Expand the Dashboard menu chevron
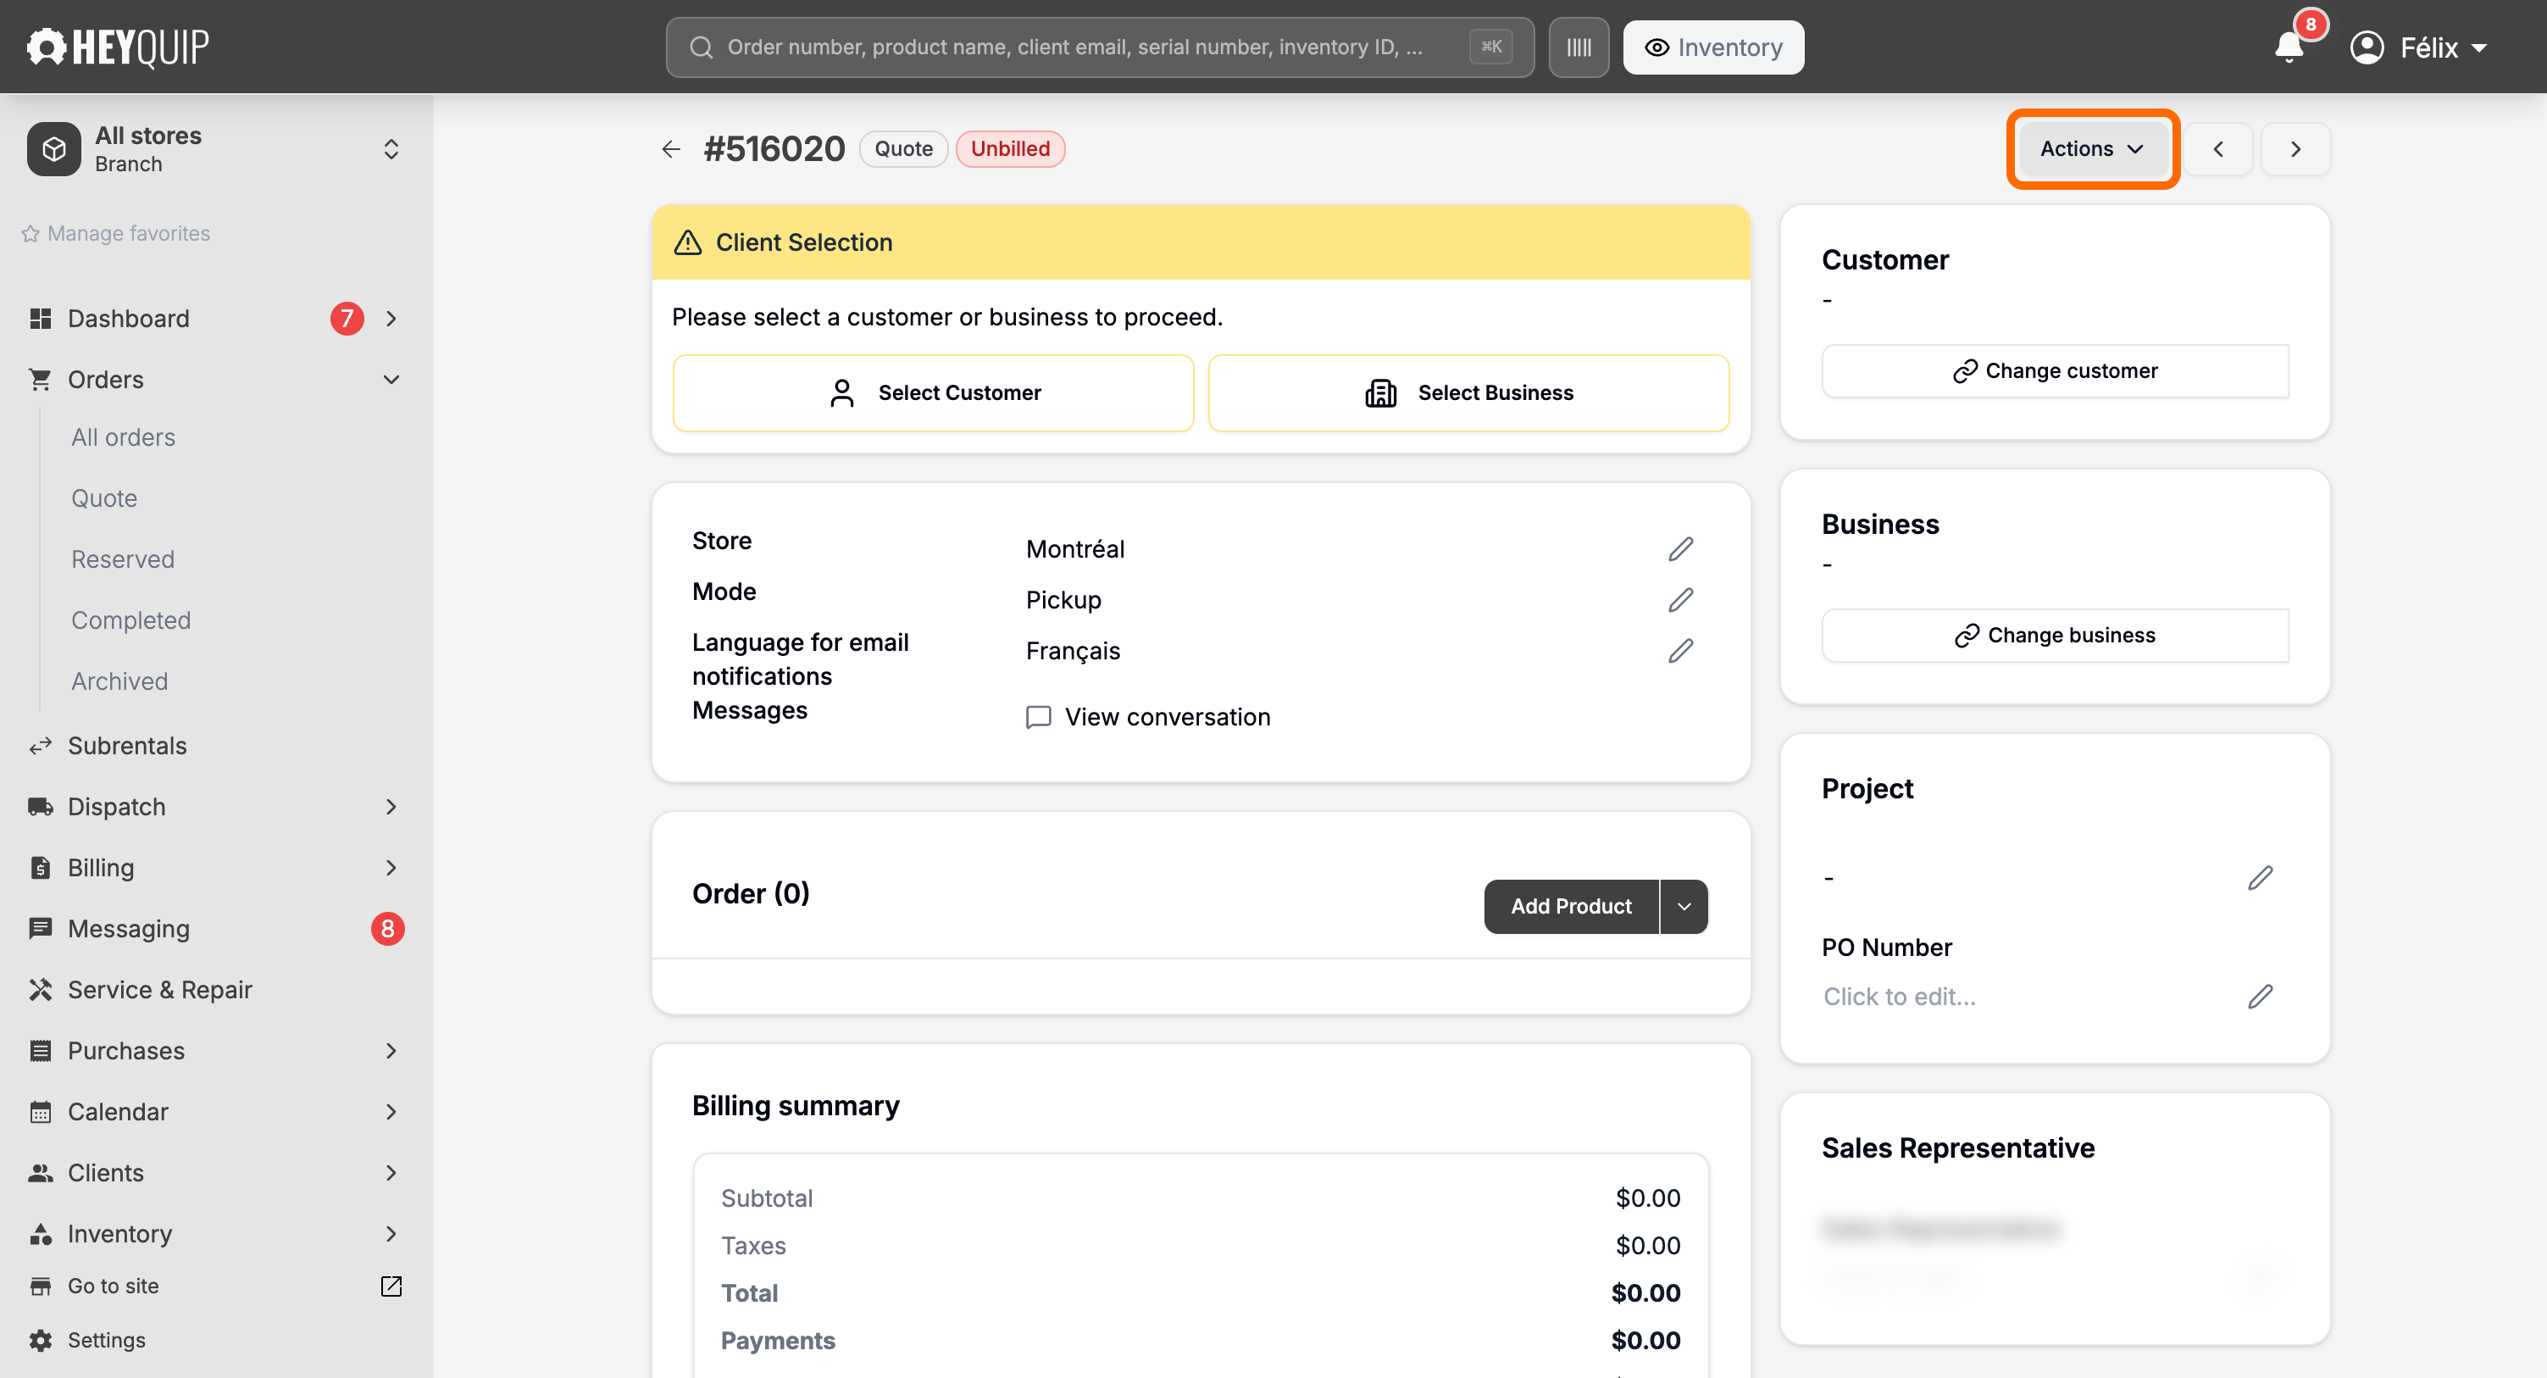Image resolution: width=2547 pixels, height=1378 pixels. (391, 319)
